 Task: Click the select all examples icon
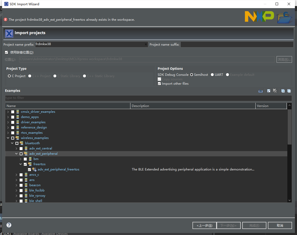click(269, 91)
